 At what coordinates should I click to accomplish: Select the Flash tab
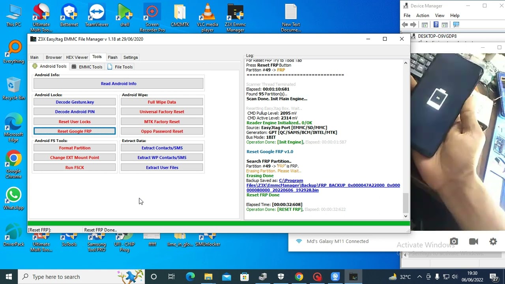point(112,57)
